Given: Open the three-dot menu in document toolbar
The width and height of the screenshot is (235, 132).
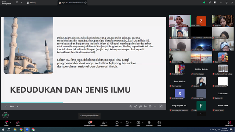Looking at the screenshot, I should (155, 106).
